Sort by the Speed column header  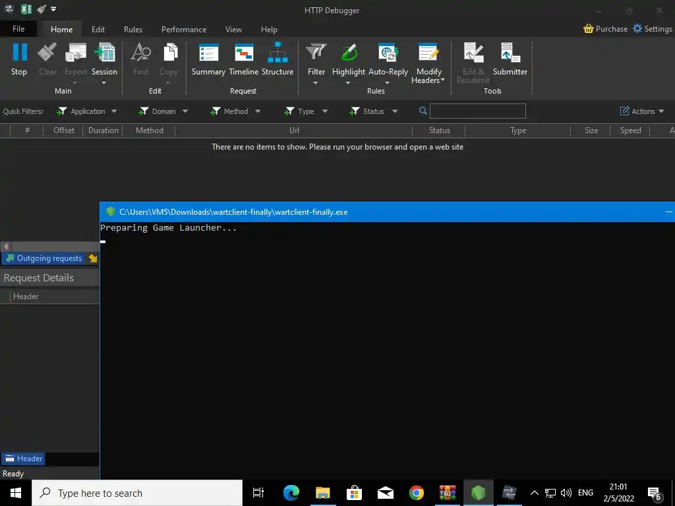coord(630,130)
